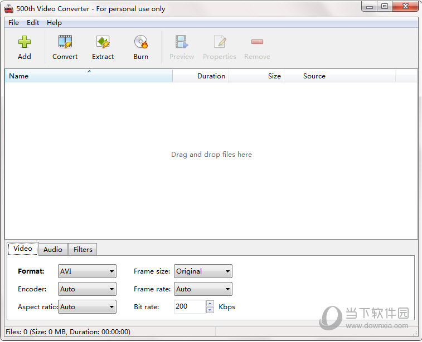Switch to the Video tab
Viewport: 422px width, 342px height.
pos(23,249)
